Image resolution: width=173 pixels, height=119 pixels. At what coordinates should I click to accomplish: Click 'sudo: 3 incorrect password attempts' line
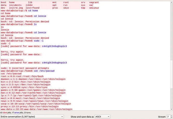coord(25,68)
